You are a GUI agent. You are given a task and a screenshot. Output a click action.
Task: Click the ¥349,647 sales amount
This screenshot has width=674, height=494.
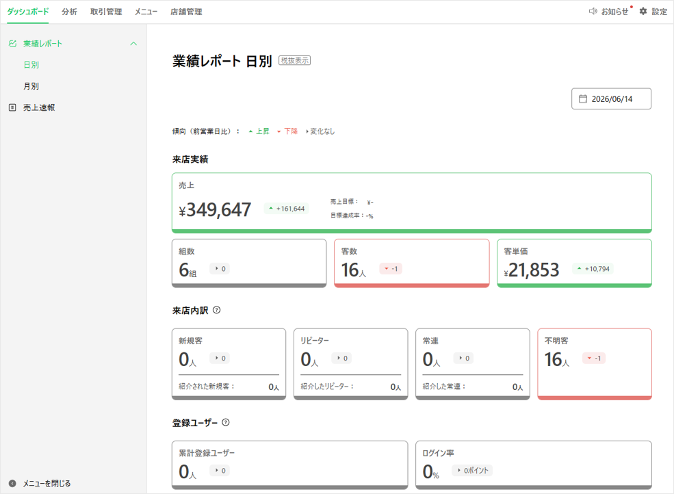tap(215, 210)
